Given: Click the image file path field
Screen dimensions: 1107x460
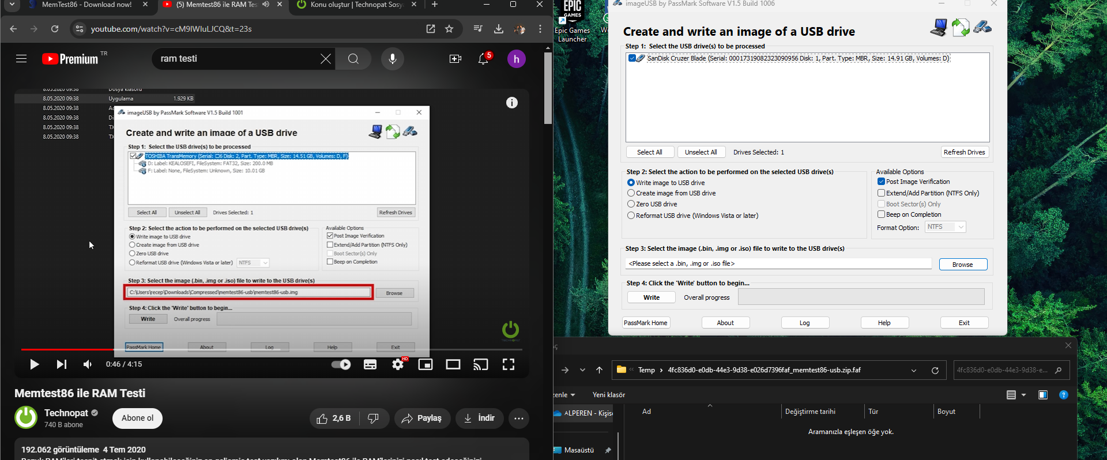Looking at the screenshot, I should coord(778,263).
